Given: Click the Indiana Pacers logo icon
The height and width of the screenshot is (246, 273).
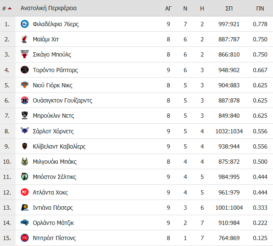Looking at the screenshot, I should click(x=24, y=208).
